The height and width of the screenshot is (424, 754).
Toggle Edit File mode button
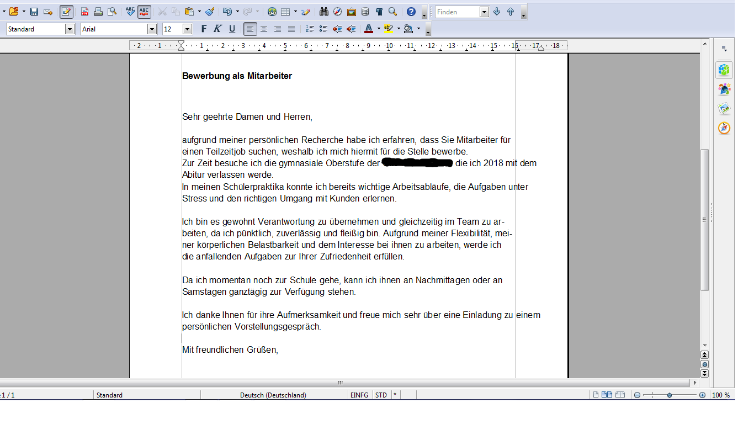(66, 12)
